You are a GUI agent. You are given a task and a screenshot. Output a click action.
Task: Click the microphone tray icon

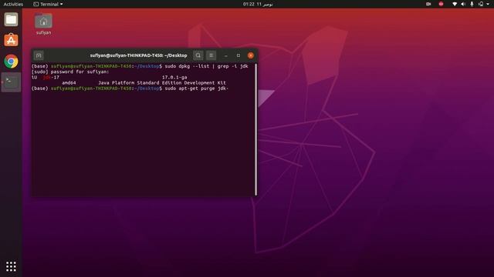472,4
